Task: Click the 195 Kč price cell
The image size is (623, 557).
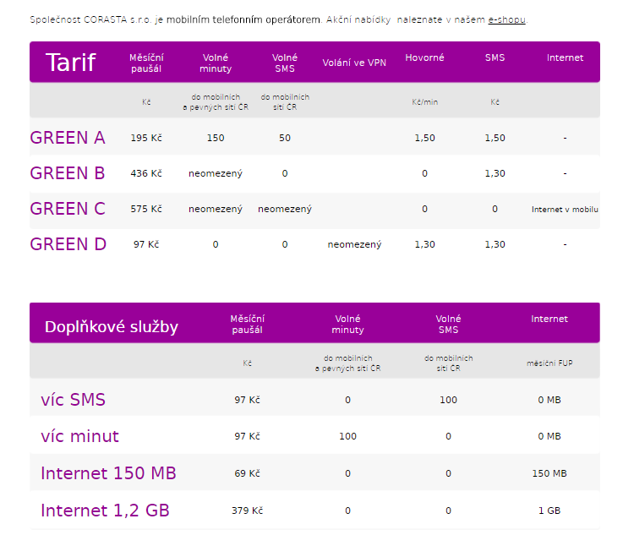Action: click(x=146, y=138)
